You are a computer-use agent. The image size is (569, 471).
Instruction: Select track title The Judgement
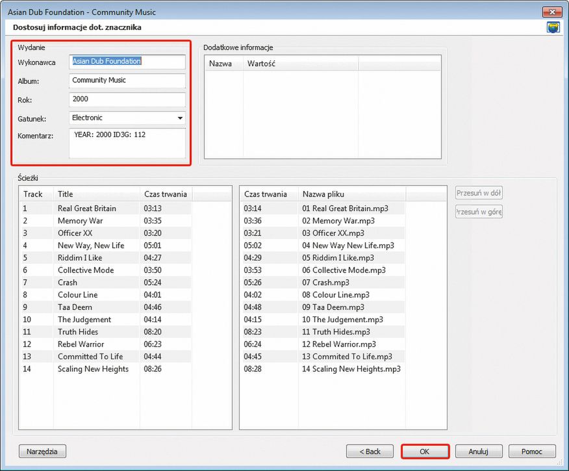(x=84, y=320)
